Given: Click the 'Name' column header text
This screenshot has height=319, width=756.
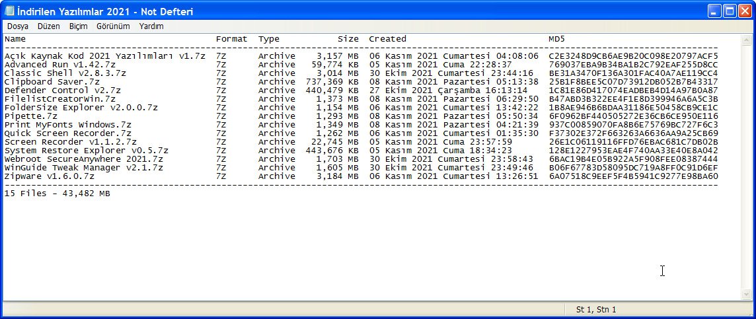Looking at the screenshot, I should [15, 39].
